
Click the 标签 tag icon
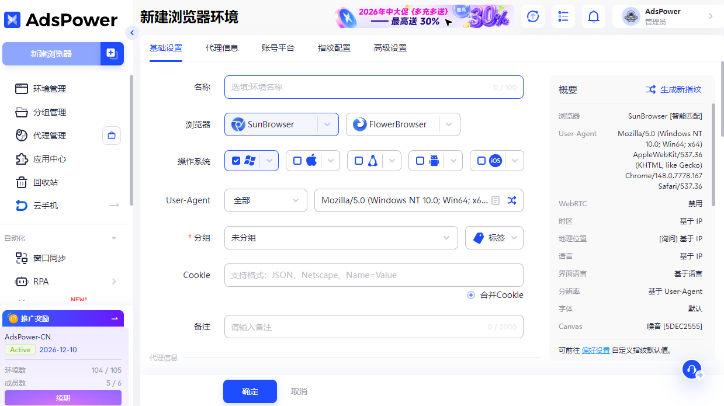479,238
